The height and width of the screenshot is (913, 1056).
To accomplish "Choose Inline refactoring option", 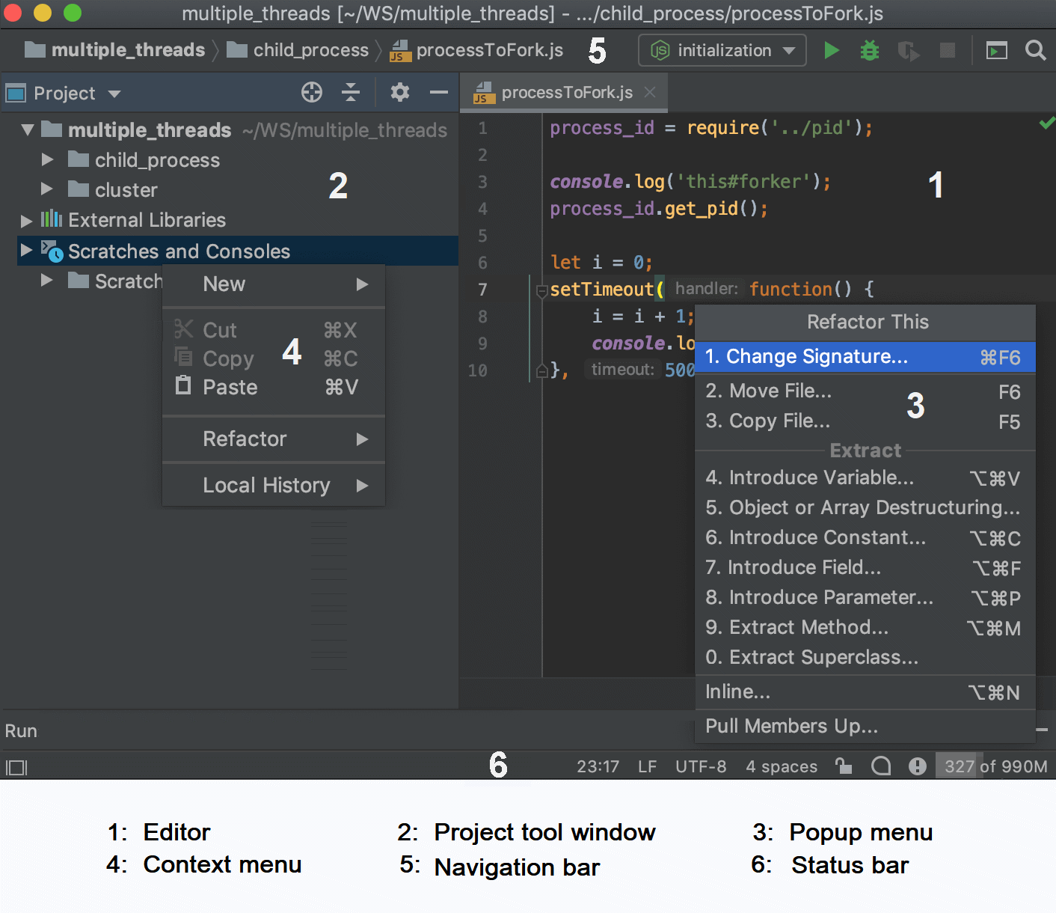I will click(x=865, y=692).
